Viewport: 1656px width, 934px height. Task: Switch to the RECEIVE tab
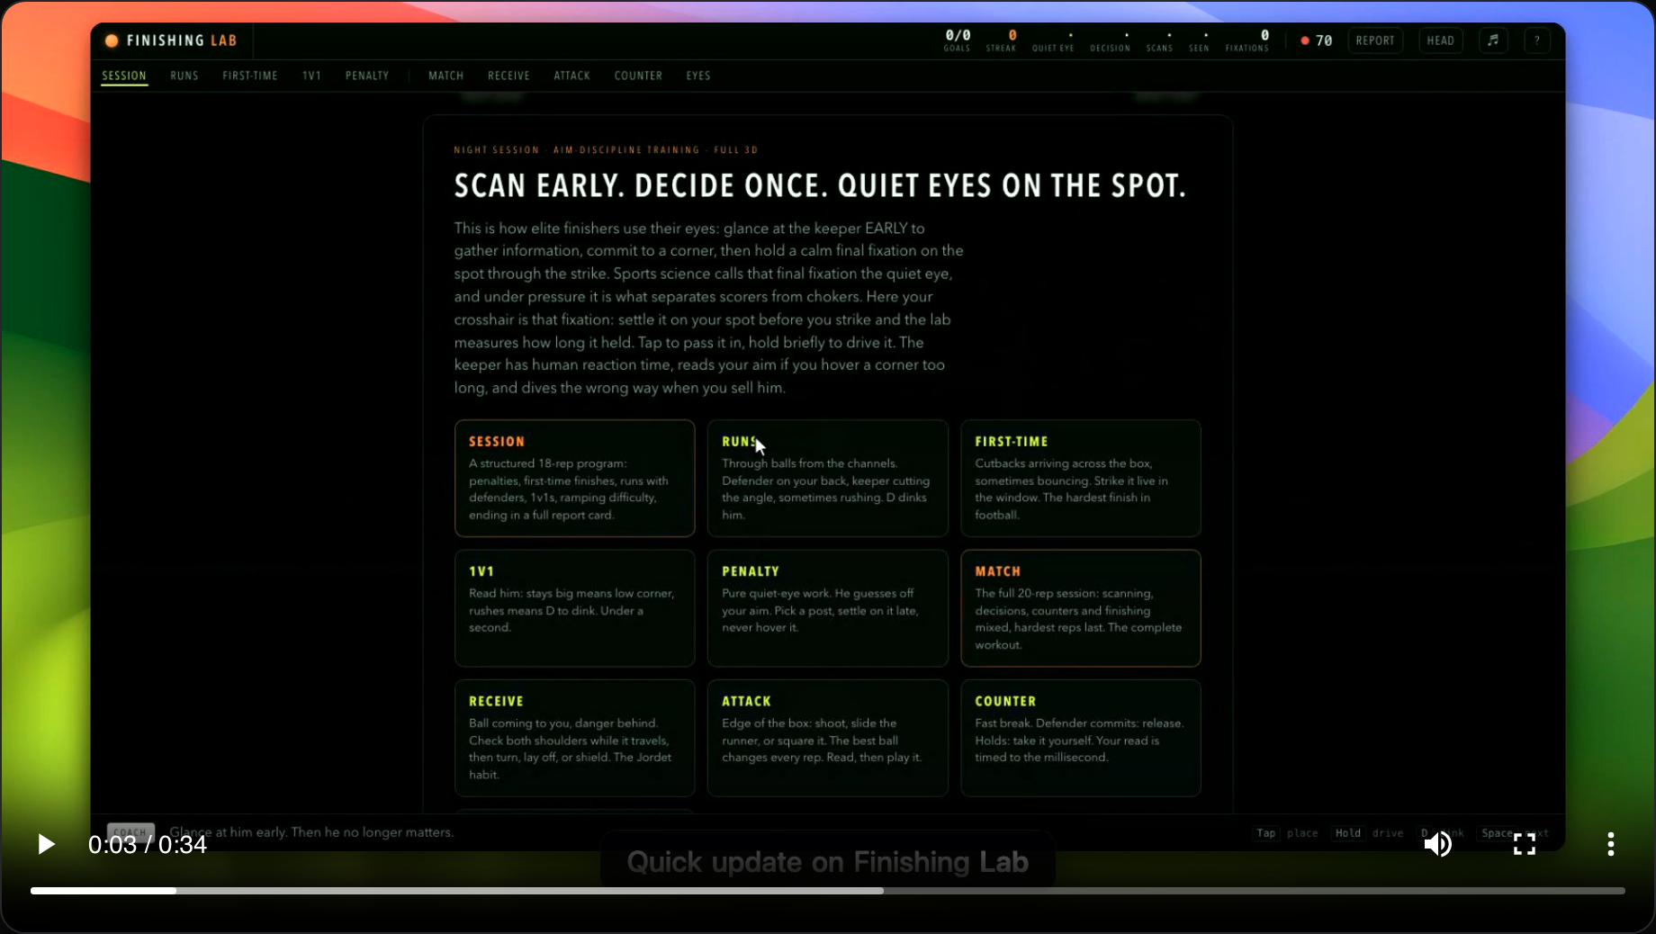(508, 76)
